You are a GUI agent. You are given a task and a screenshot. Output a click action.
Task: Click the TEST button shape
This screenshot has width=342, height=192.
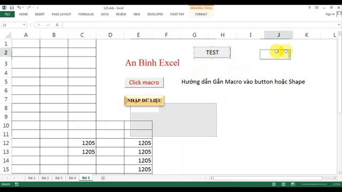click(x=212, y=52)
